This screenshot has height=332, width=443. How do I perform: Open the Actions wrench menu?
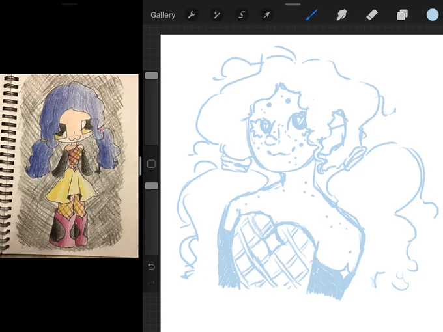coord(192,15)
